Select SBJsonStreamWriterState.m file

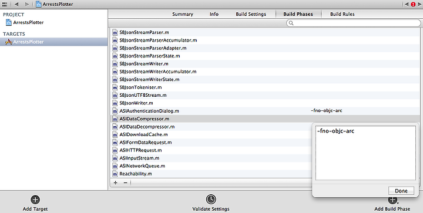coord(149,79)
